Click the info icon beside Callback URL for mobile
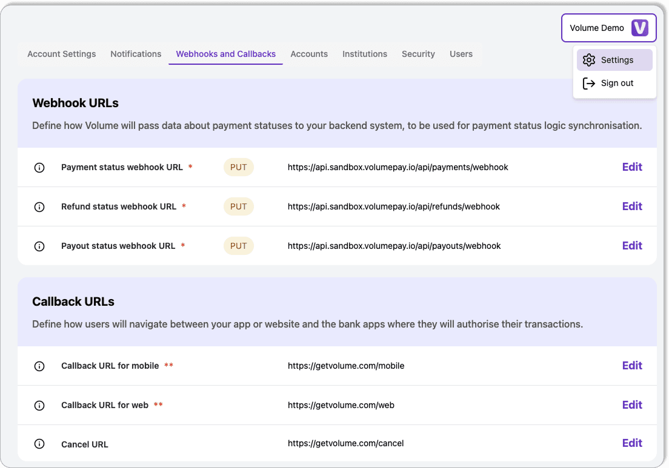This screenshot has height=468, width=669. pos(39,366)
